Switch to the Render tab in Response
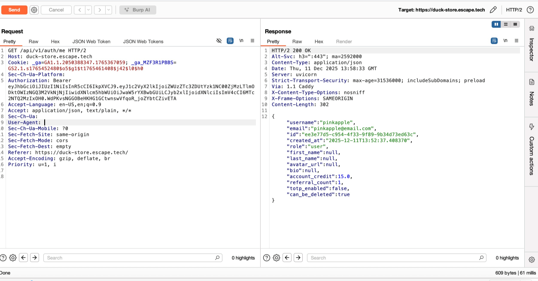The height and width of the screenshot is (281, 538). point(343,42)
